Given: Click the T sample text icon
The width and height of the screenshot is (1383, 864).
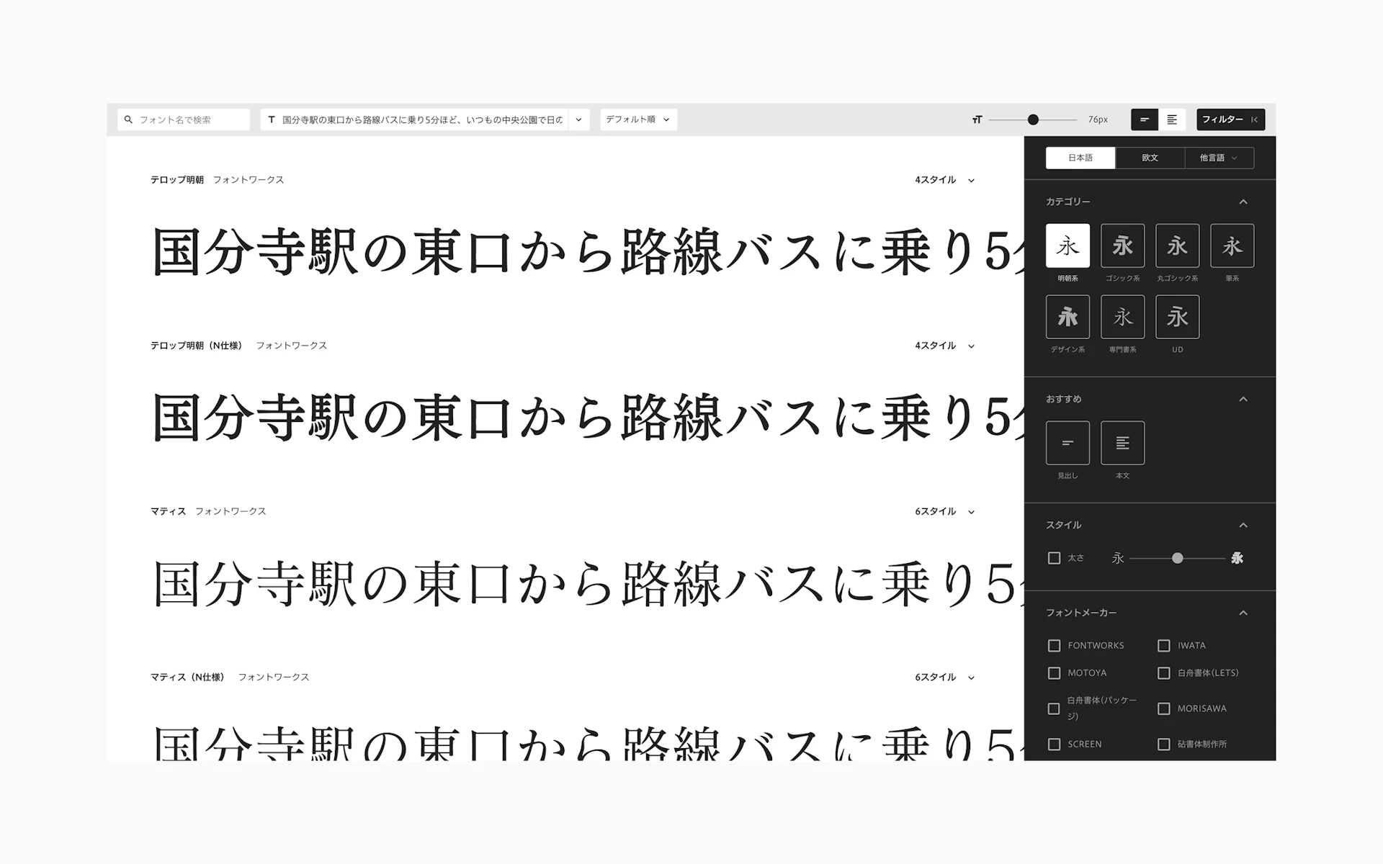Looking at the screenshot, I should [x=271, y=120].
